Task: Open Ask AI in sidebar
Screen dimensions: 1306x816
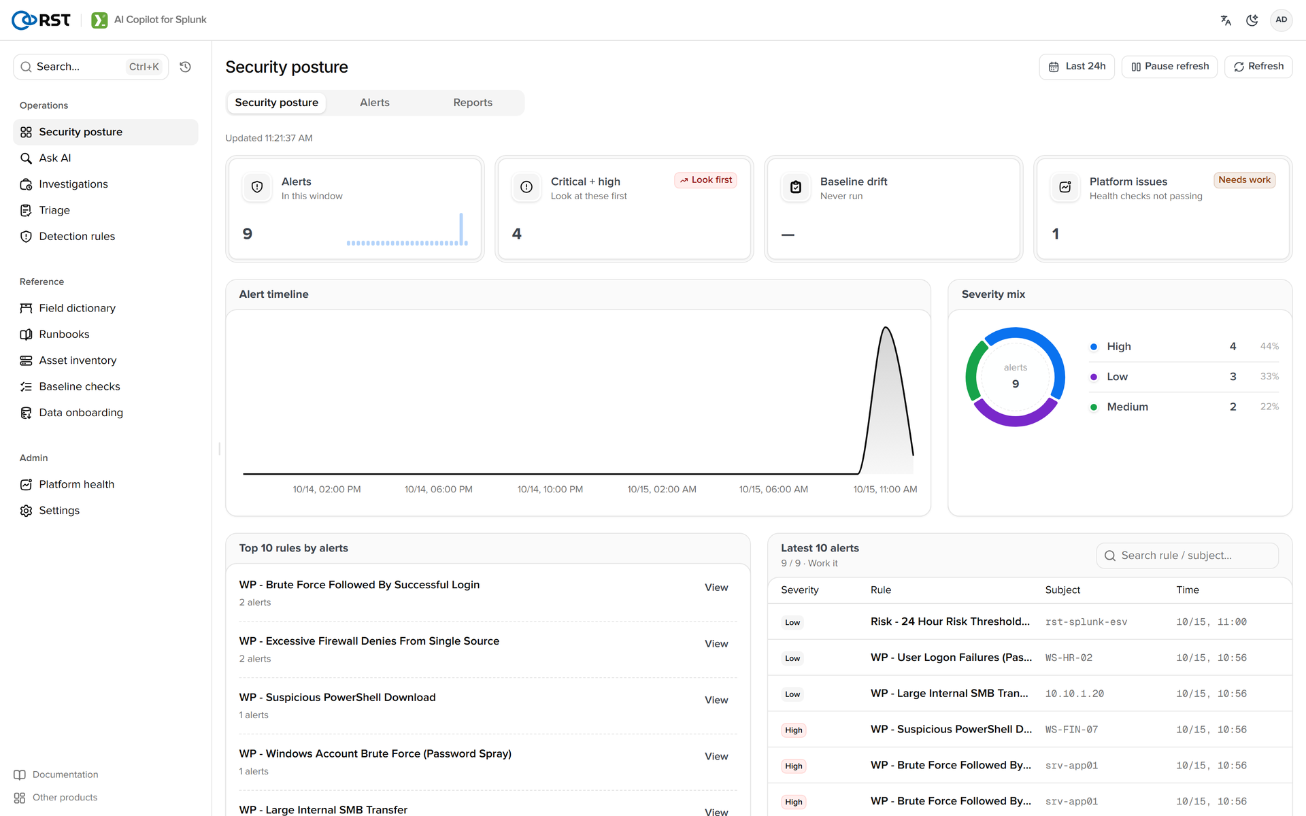Action: tap(105, 158)
